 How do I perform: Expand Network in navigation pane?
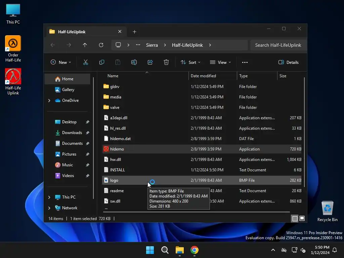coord(49,208)
